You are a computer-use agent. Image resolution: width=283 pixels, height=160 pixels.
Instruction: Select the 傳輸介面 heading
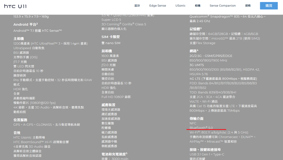197,119
